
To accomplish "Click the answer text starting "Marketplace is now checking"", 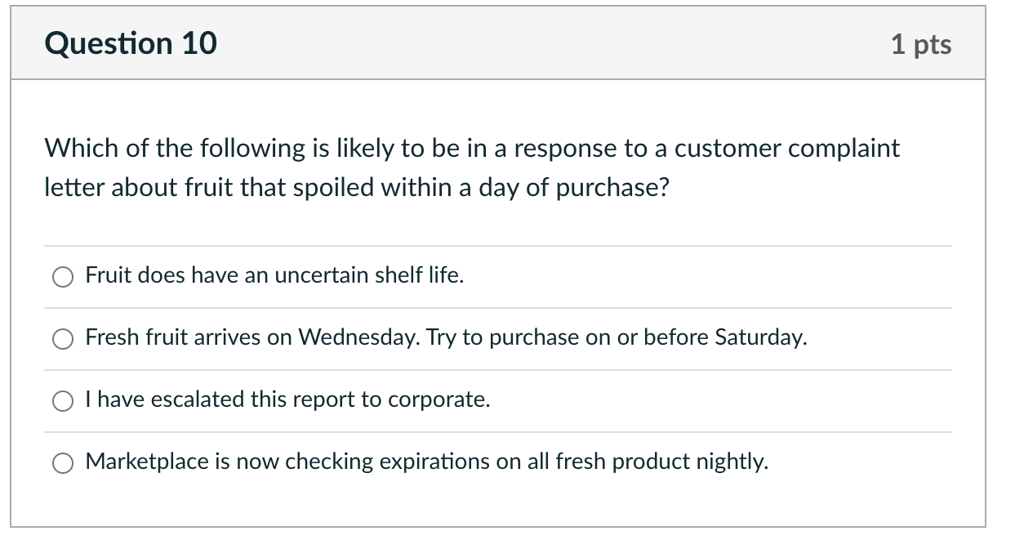I will [x=426, y=462].
